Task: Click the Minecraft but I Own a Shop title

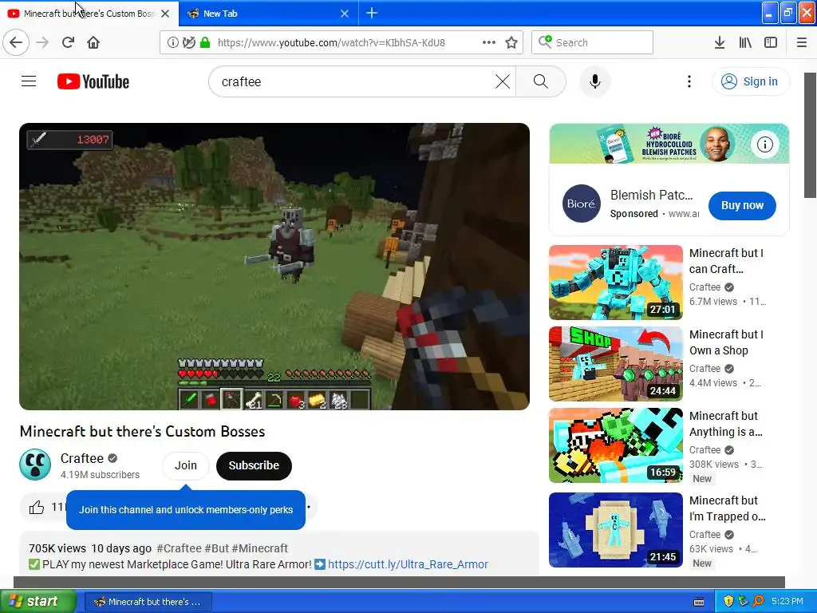Action: tap(726, 342)
